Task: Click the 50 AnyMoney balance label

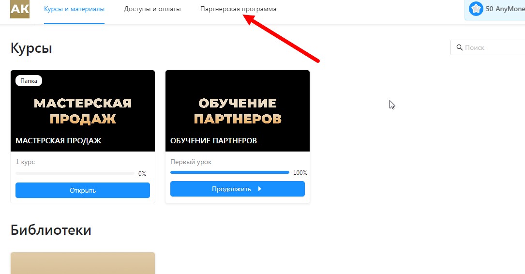Action: (x=505, y=9)
